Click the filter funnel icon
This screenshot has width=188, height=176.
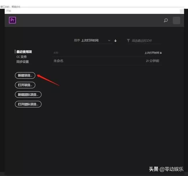coord(128,41)
